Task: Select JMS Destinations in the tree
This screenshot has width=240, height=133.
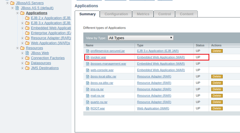Action: (x=45, y=68)
